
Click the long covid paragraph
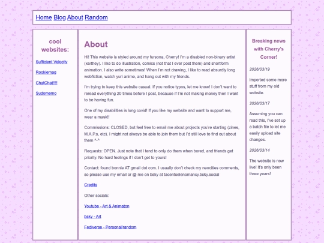pos(158,113)
